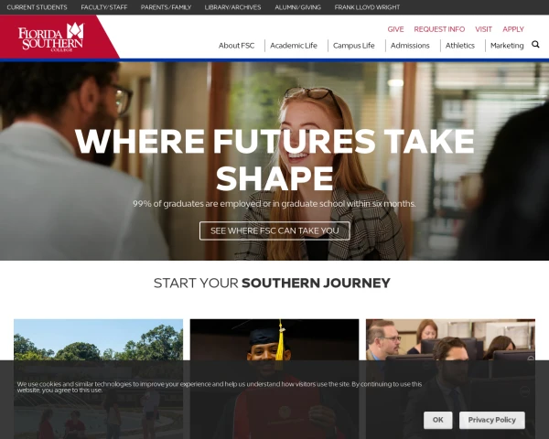Open the Current Students page

(37, 7)
